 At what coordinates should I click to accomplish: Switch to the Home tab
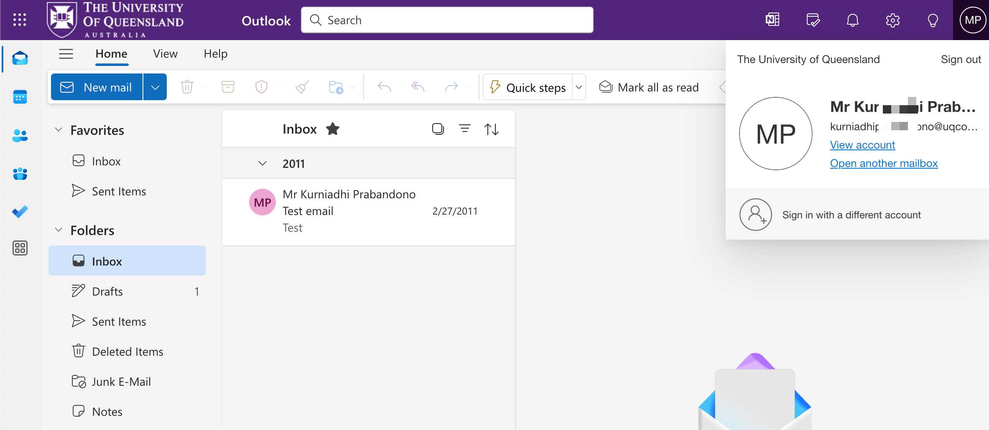click(x=111, y=54)
